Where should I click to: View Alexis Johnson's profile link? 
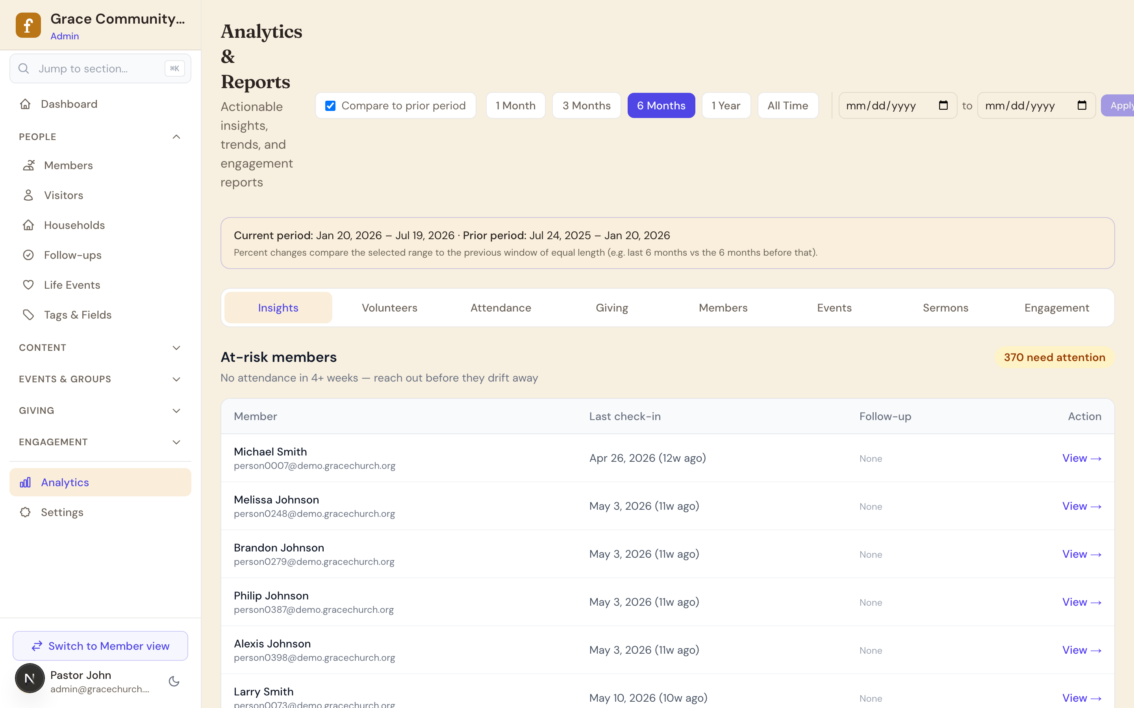1082,650
